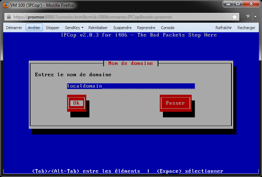Focus the localdomain name input field
This screenshot has height=177, width=262.
[x=131, y=86]
